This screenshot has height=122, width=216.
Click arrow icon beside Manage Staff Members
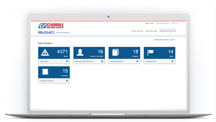[x=102, y=61]
